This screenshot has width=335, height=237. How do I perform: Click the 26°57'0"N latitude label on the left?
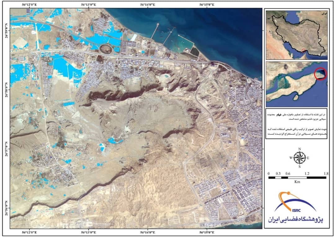pos(7,149)
